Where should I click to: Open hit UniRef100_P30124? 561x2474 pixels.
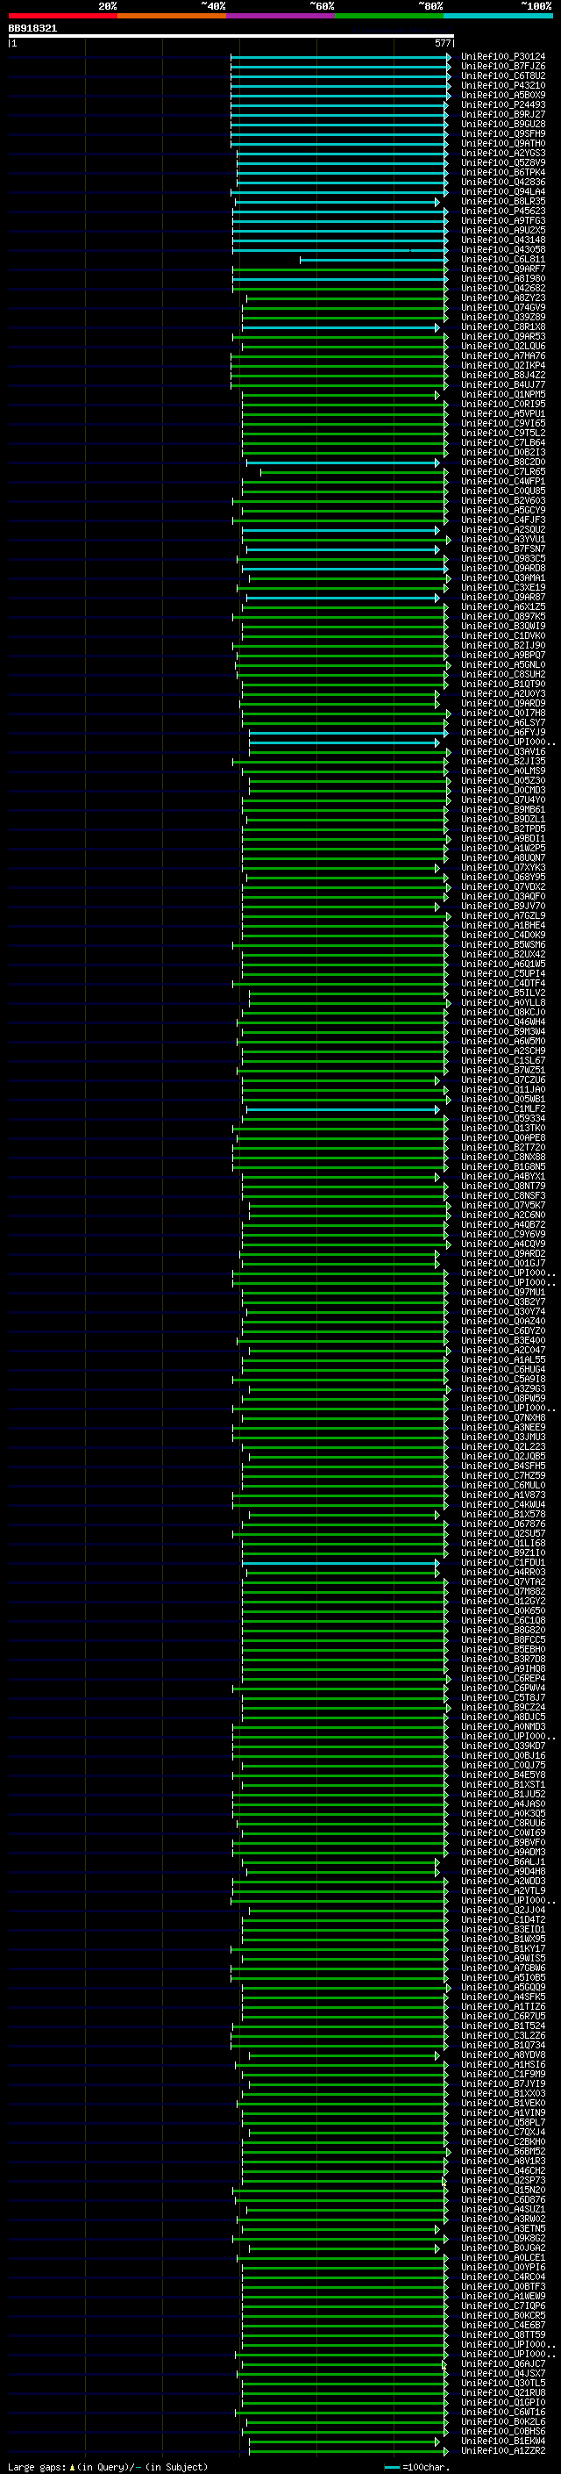click(x=503, y=57)
